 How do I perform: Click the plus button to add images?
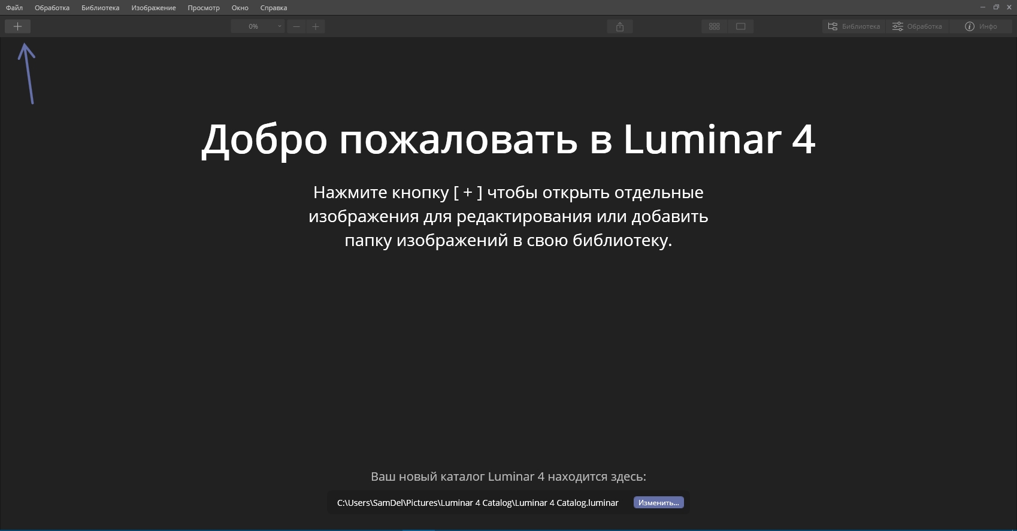(17, 26)
